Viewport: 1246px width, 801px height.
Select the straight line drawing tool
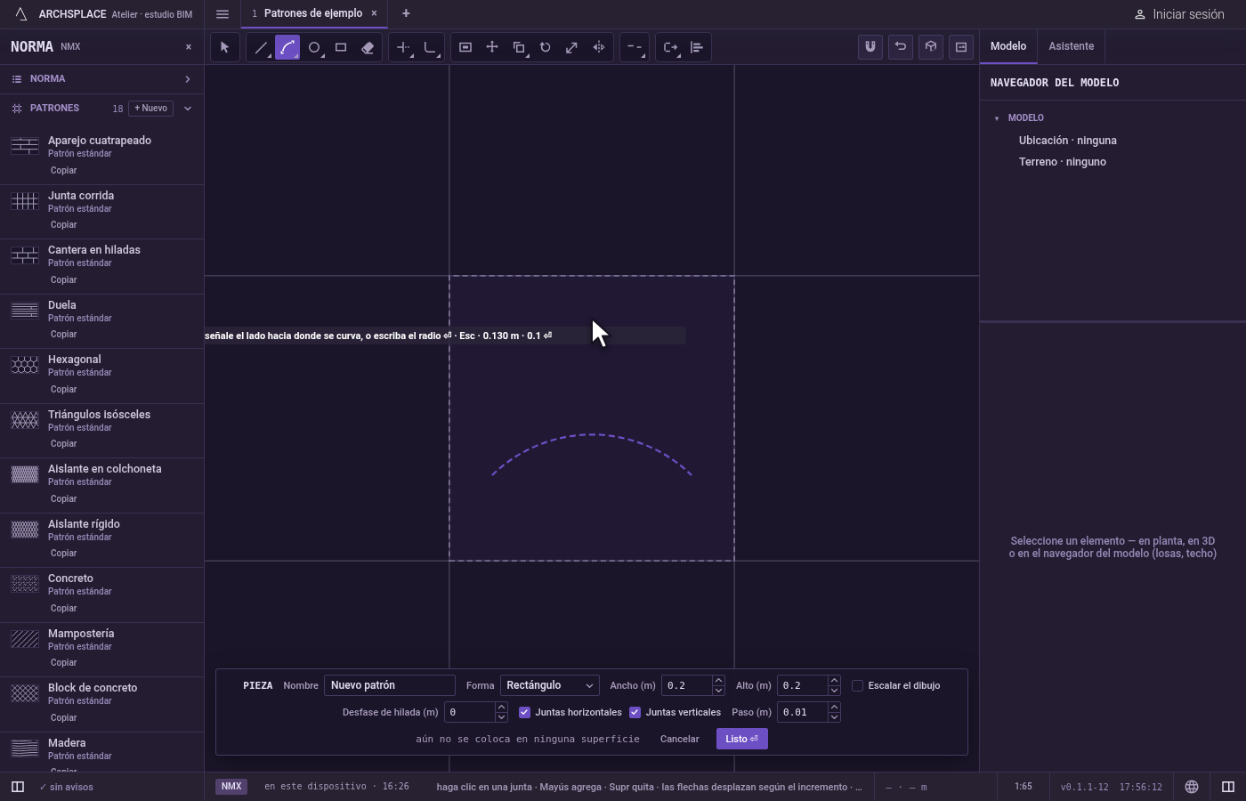pyautogui.click(x=261, y=47)
